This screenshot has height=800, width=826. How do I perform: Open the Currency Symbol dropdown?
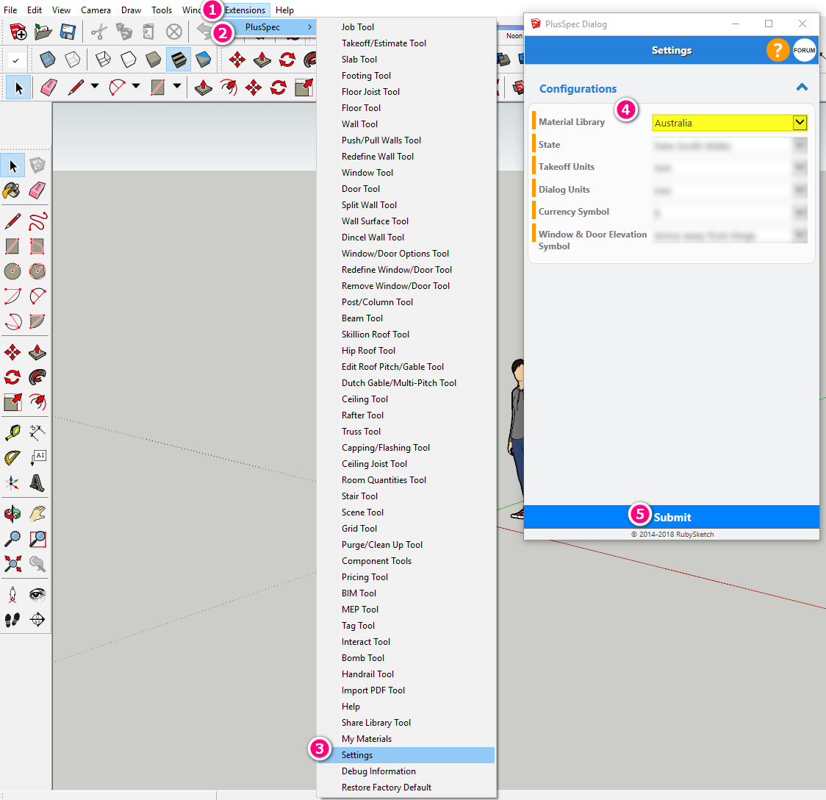point(730,213)
